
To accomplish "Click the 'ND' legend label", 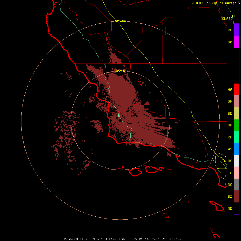I will pos(230,209).
